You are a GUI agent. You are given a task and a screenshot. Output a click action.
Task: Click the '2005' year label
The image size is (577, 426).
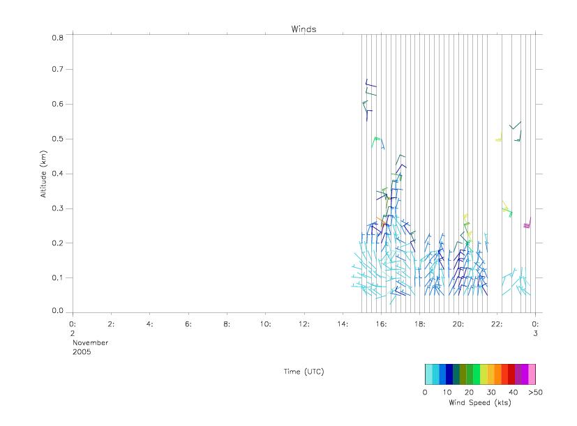tap(82, 351)
